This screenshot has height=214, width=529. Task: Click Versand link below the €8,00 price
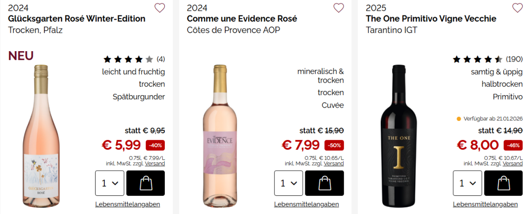click(x=512, y=163)
